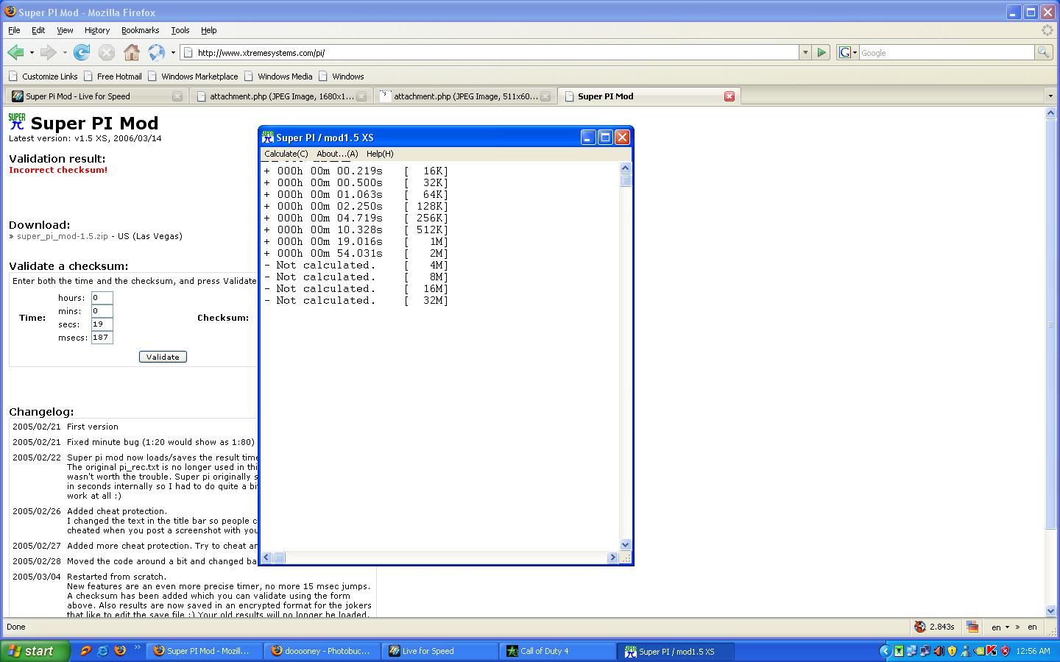The width and height of the screenshot is (1060, 662).
Task: Expand the URL bar history dropdown
Action: tap(805, 52)
